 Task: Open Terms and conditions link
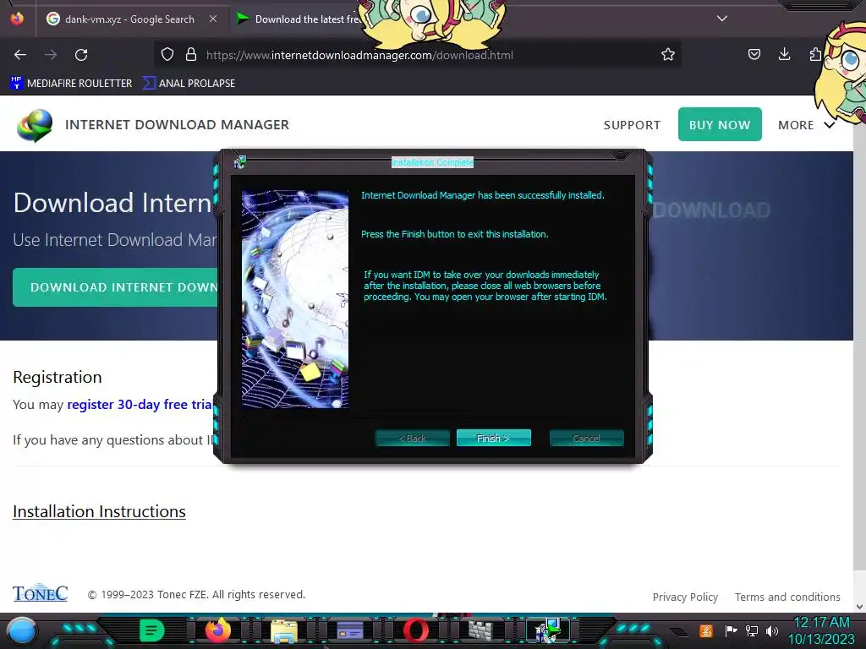tap(787, 597)
